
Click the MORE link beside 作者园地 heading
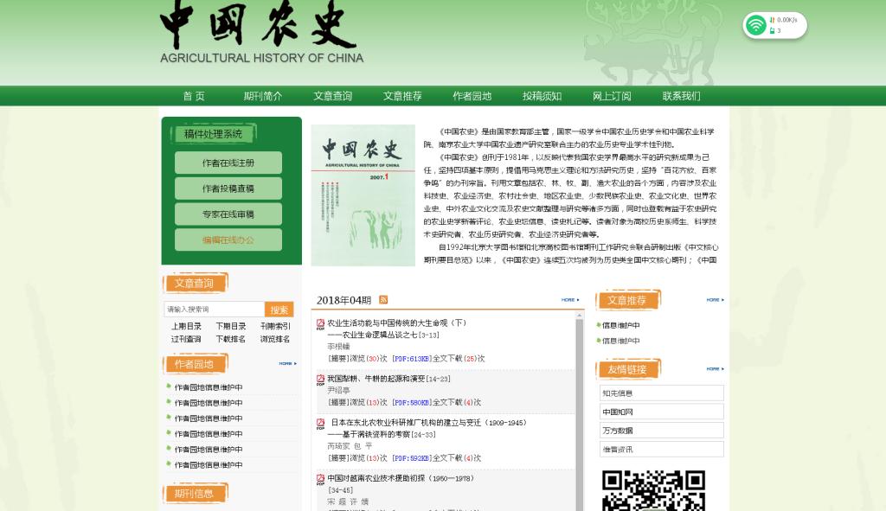pos(287,364)
